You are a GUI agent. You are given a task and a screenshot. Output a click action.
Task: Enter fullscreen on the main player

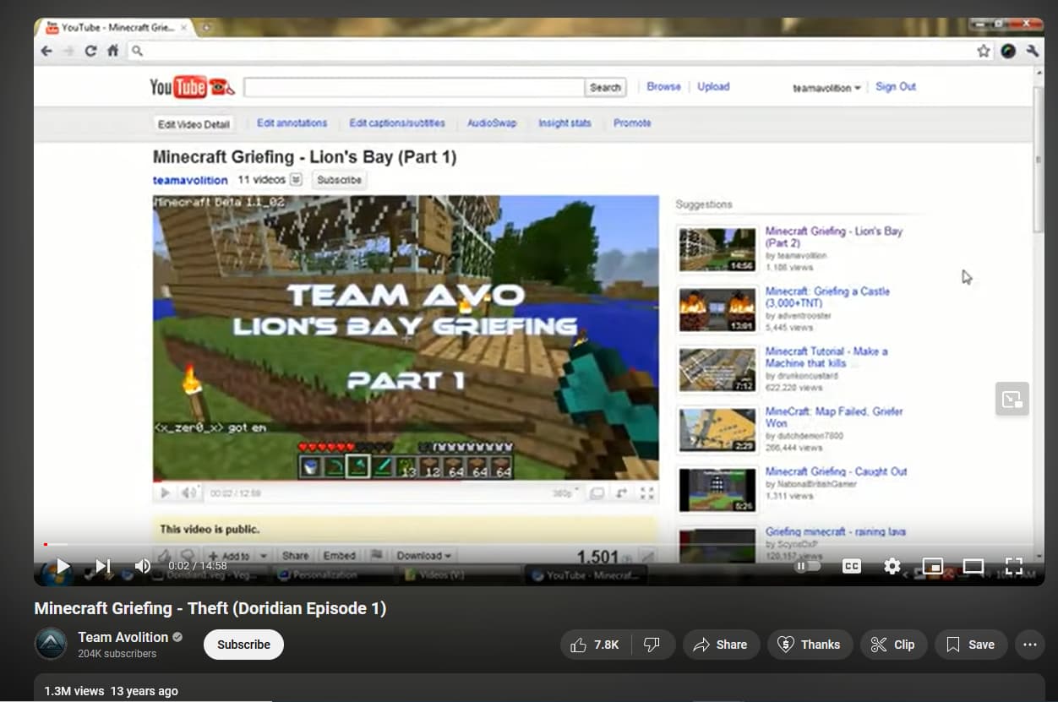point(1014,566)
